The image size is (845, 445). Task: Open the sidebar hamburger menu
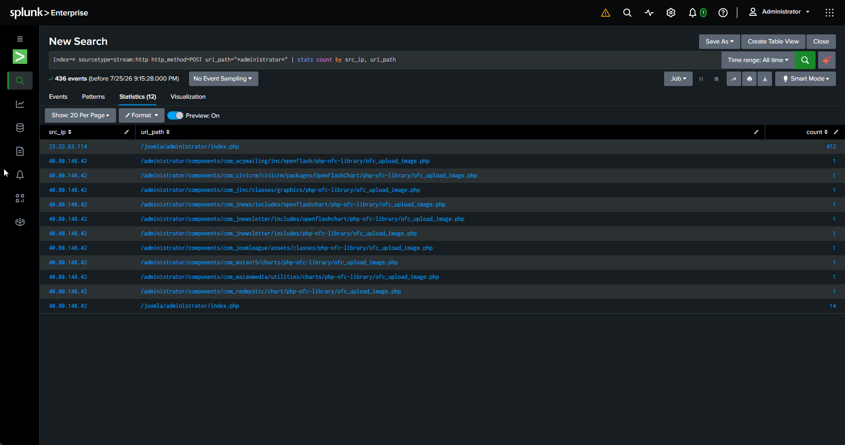20,39
